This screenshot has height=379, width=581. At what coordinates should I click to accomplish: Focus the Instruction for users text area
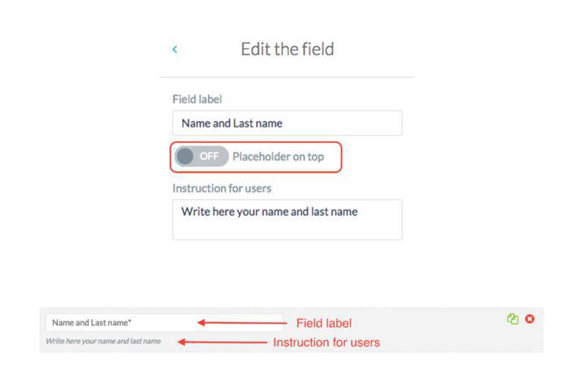287,219
